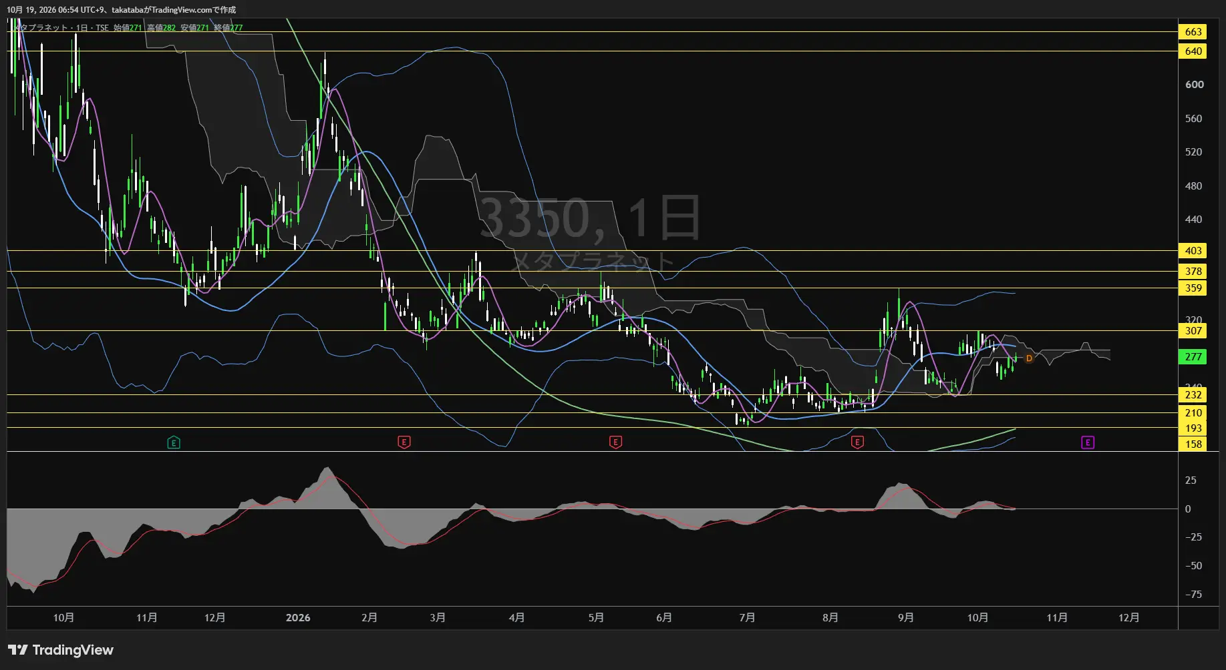This screenshot has height=670, width=1226.
Task: Click the 5月 label on time axis
Action: coord(596,618)
